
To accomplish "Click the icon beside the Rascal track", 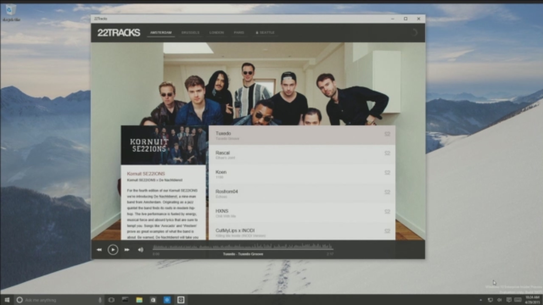I will (x=387, y=153).
